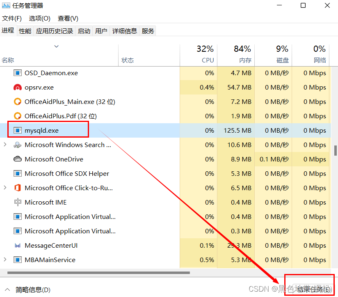Click the vertical scrollbar thumb
338x297 pixels.
click(x=336, y=150)
